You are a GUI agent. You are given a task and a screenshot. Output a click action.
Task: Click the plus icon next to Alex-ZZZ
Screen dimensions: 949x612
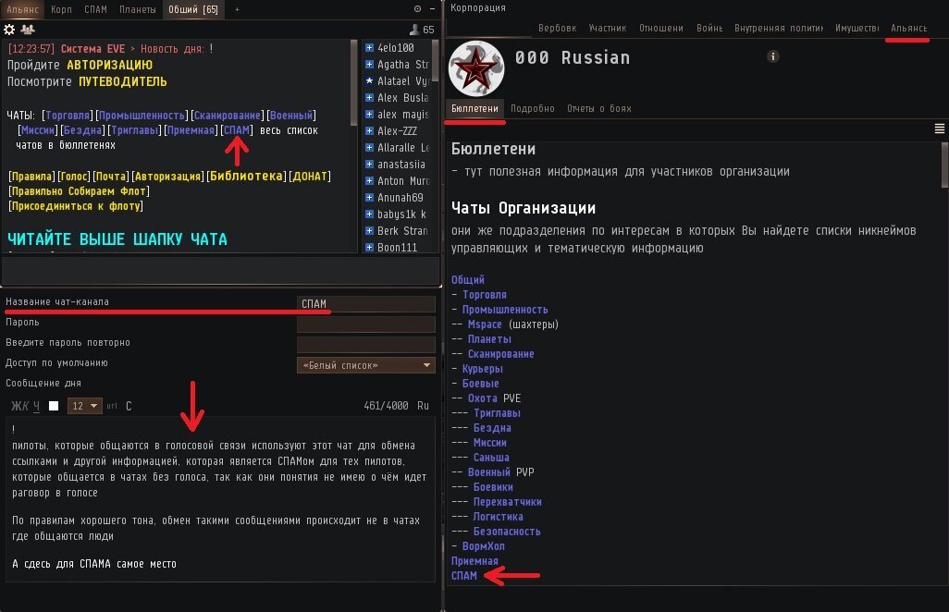pos(369,130)
